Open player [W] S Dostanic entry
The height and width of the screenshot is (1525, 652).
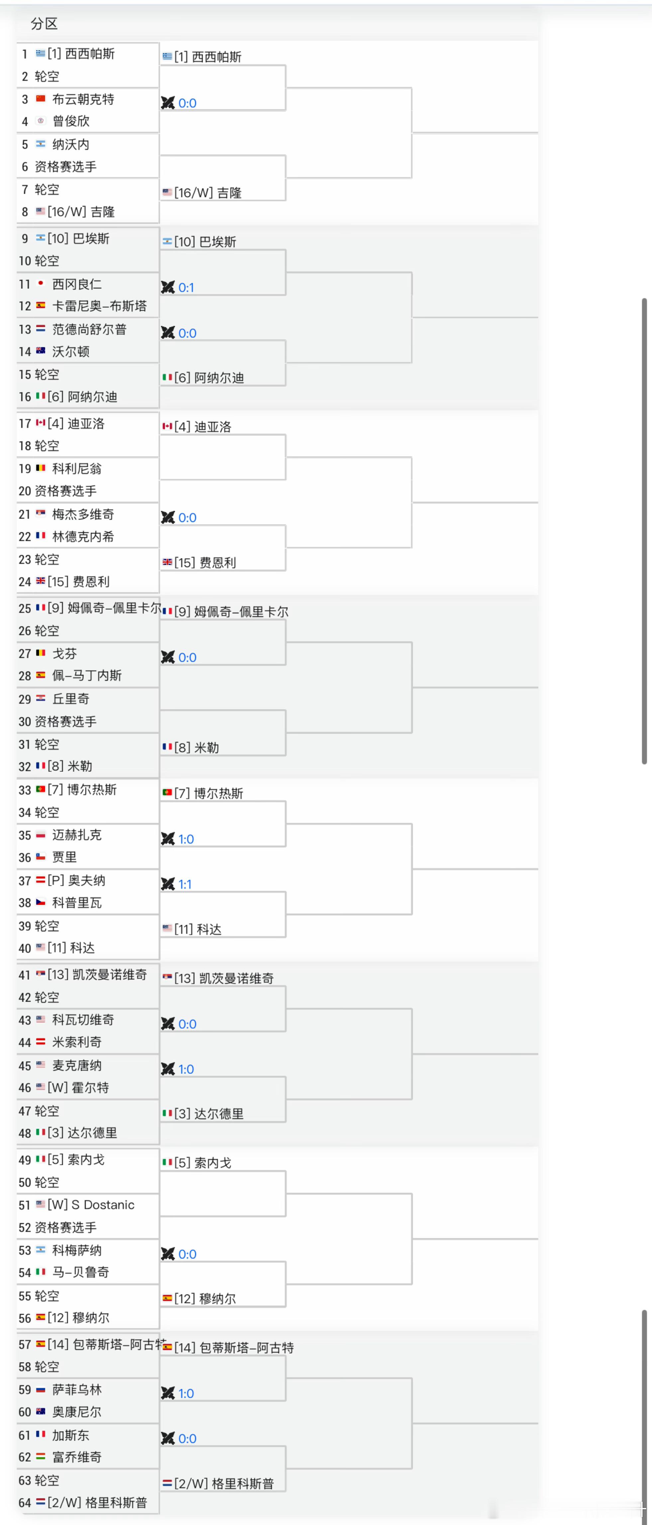pos(91,1205)
